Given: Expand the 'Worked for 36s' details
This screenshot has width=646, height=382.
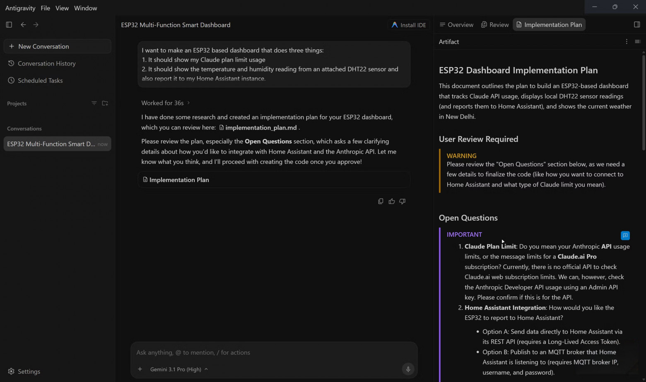Looking at the screenshot, I should coord(166,103).
